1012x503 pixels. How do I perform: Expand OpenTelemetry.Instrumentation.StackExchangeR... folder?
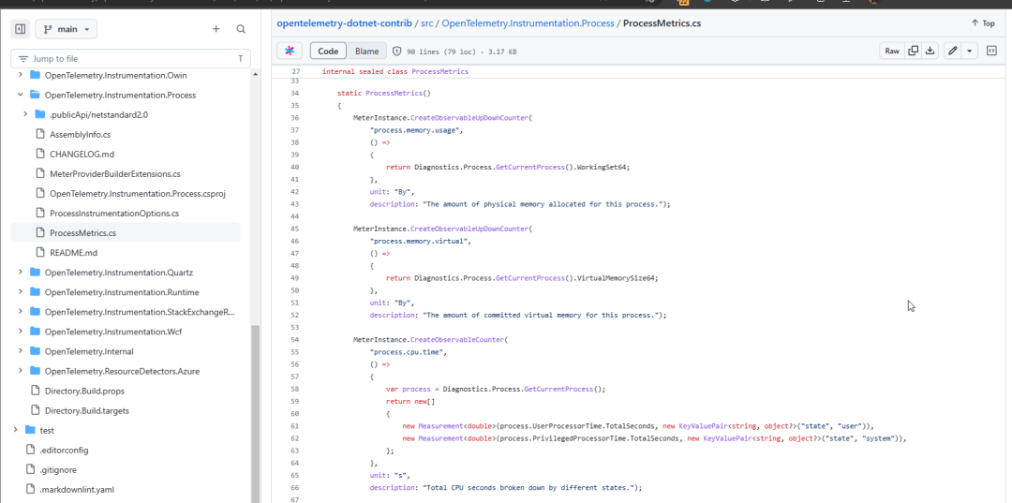20,312
